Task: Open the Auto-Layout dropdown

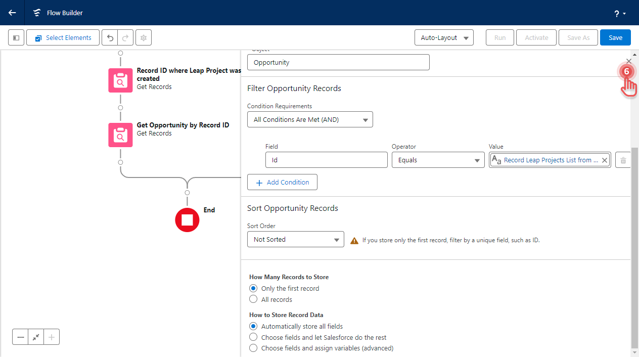Action: click(444, 37)
